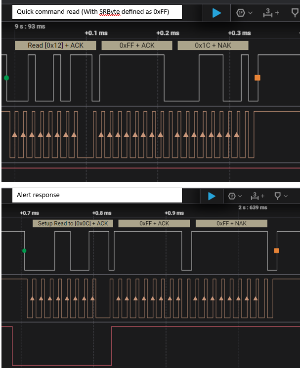Click the orange stop marker in top waveform

[x=257, y=78]
